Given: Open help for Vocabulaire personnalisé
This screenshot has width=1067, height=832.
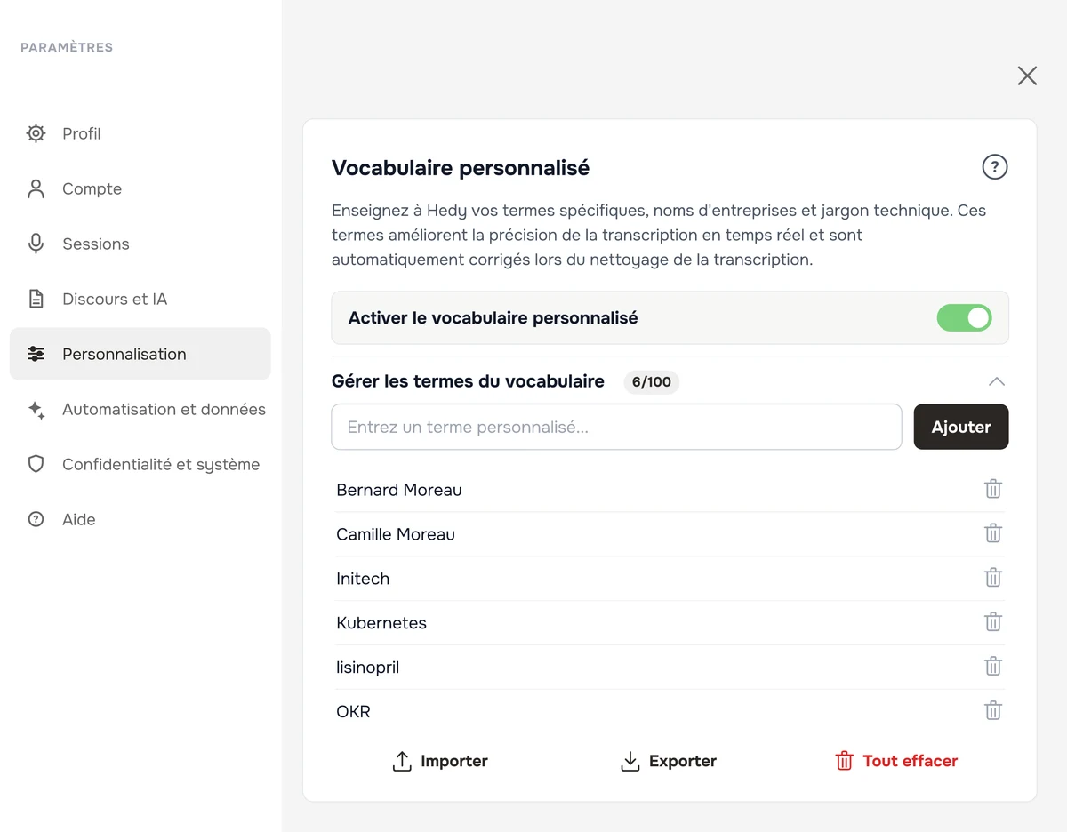Looking at the screenshot, I should pos(994,167).
